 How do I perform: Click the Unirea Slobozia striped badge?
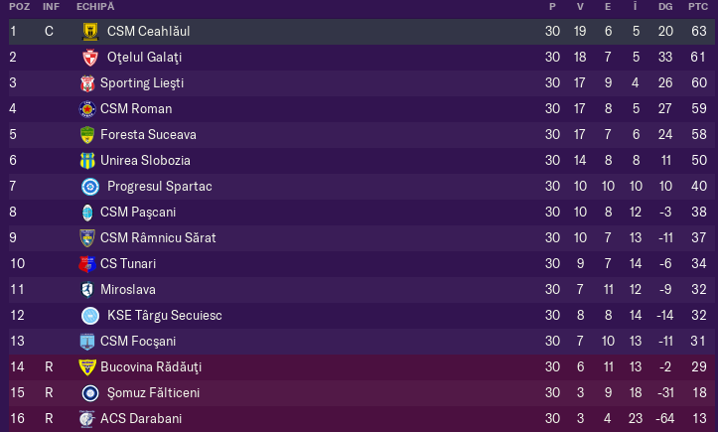pos(87,161)
